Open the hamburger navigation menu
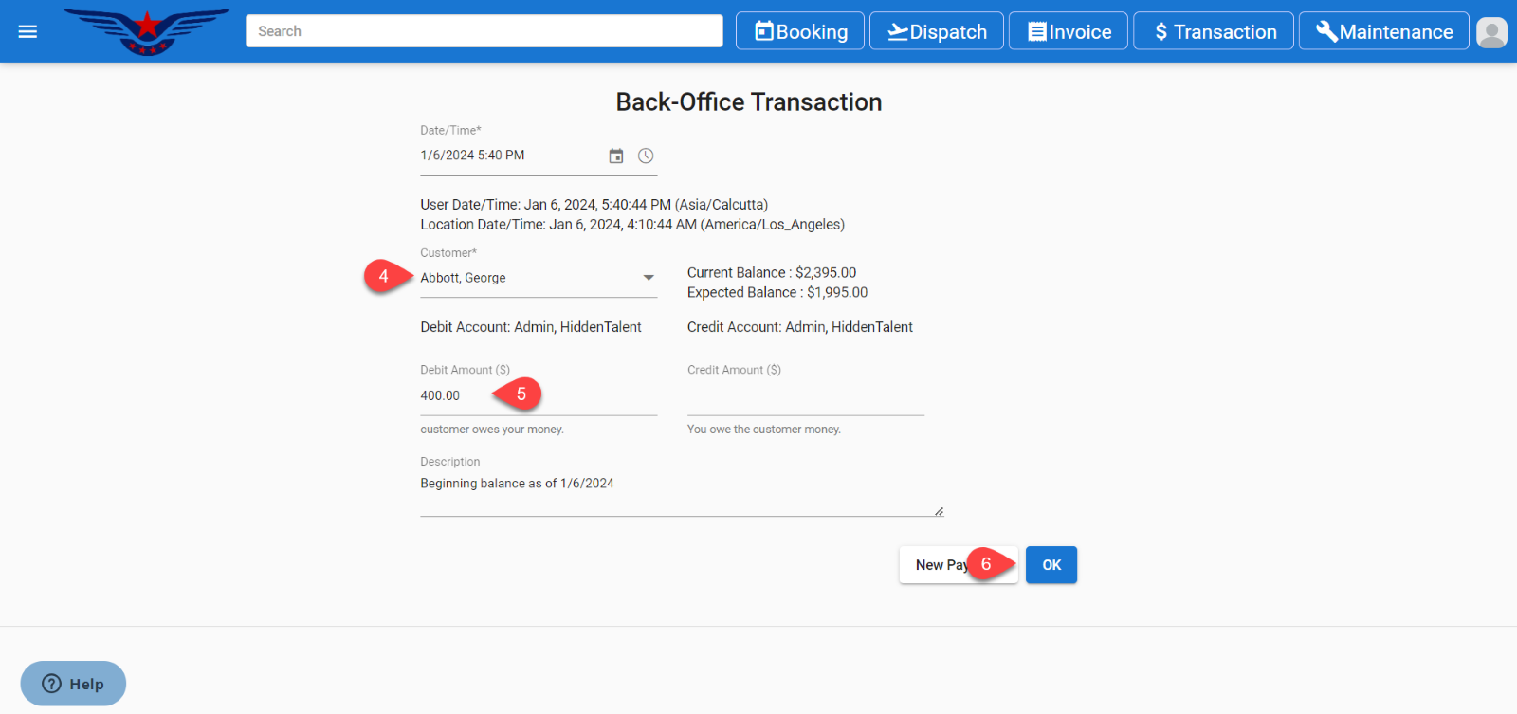The height and width of the screenshot is (714, 1517). coord(27,31)
